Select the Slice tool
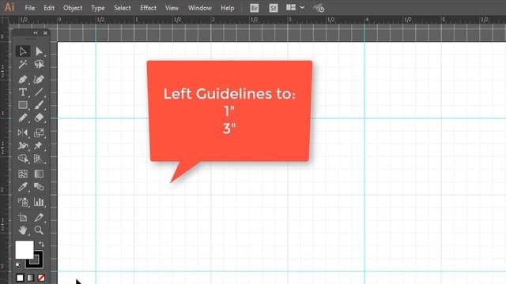506x284 pixels. point(39,218)
